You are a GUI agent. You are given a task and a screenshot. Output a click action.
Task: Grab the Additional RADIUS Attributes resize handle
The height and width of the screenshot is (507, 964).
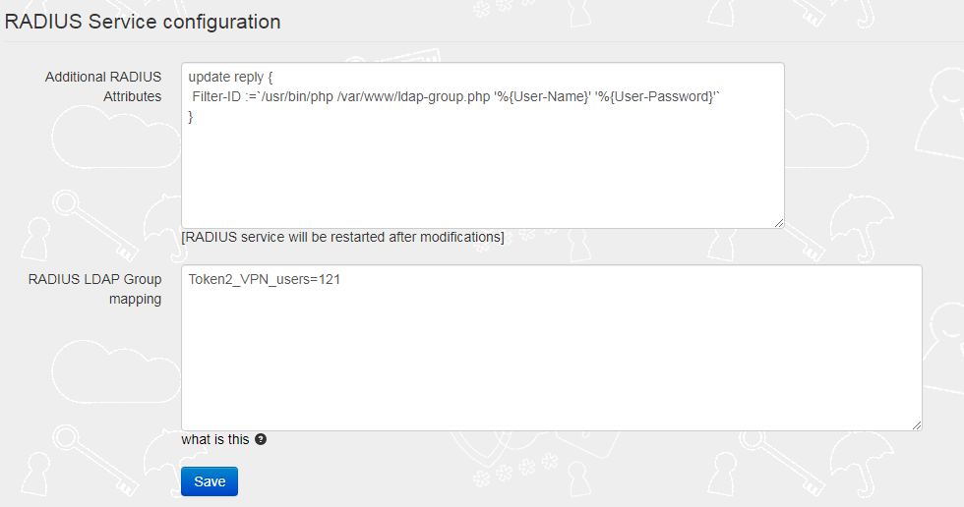(779, 223)
